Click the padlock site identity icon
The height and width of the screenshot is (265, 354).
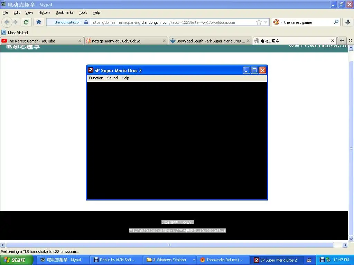click(x=86, y=22)
